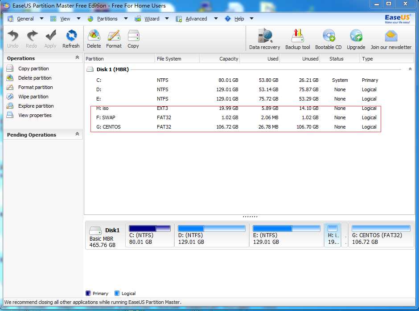Viewport: 419px width, 311px height.
Task: Click the Format partition sidebar icon
Action: click(10, 87)
